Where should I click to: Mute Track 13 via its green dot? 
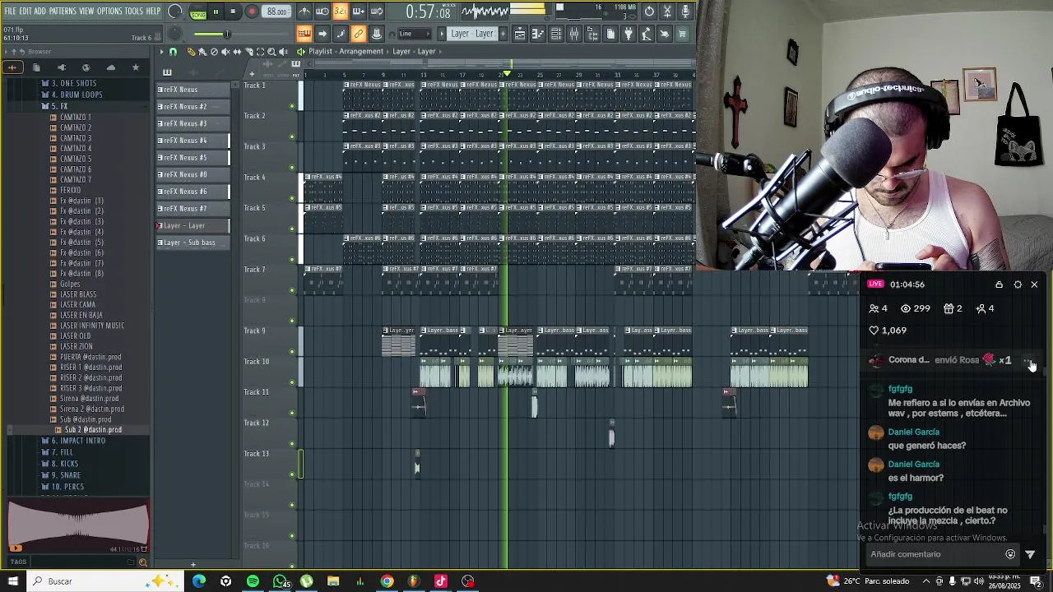click(292, 474)
